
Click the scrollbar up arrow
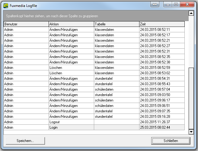191,13
